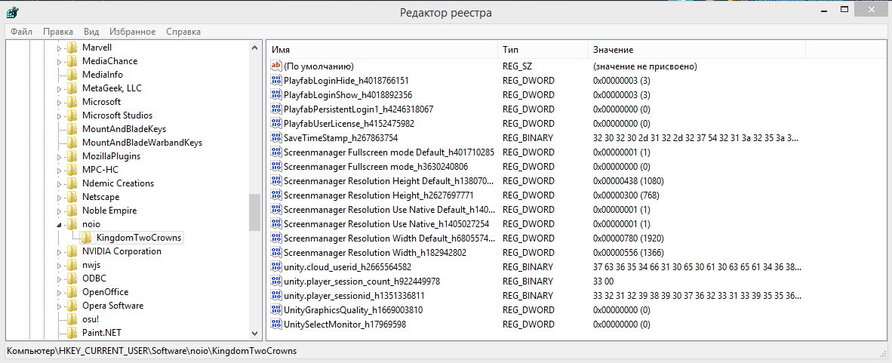Click the Marvell folder icon
This screenshot has height=363, width=892.
(72, 48)
